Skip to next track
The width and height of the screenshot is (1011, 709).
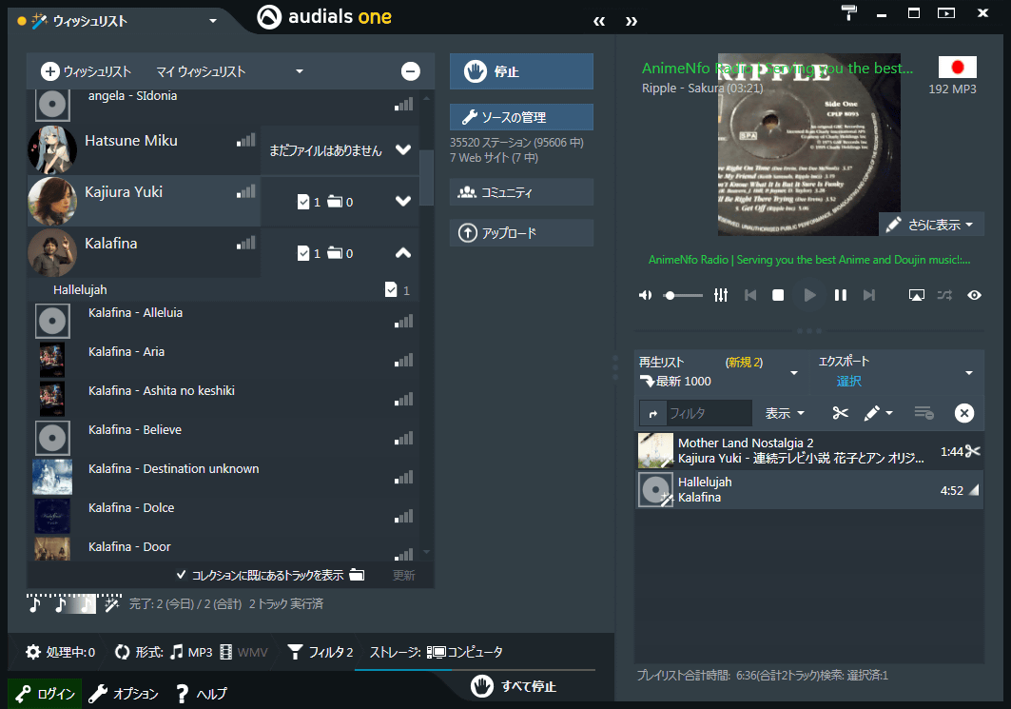(869, 295)
